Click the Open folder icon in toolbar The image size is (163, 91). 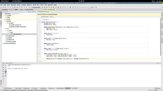pos(1,7)
